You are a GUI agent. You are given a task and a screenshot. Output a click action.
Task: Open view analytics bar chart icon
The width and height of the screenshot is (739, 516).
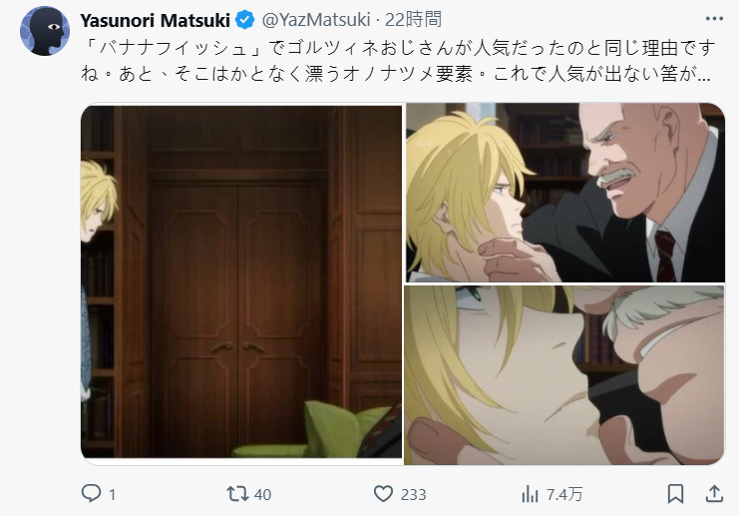click(530, 494)
